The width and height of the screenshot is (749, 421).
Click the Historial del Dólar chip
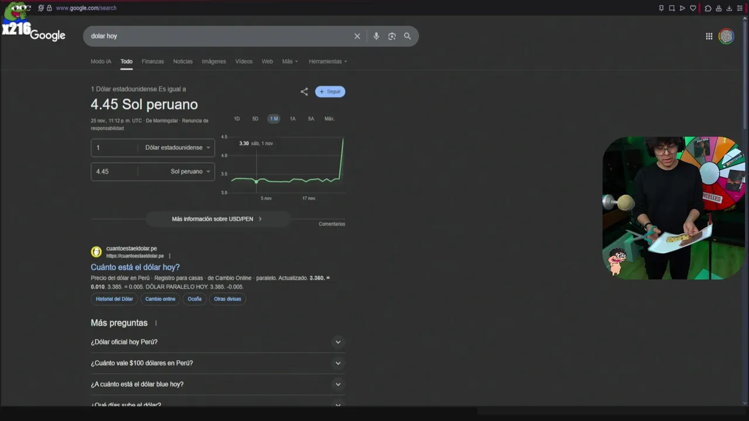click(114, 299)
